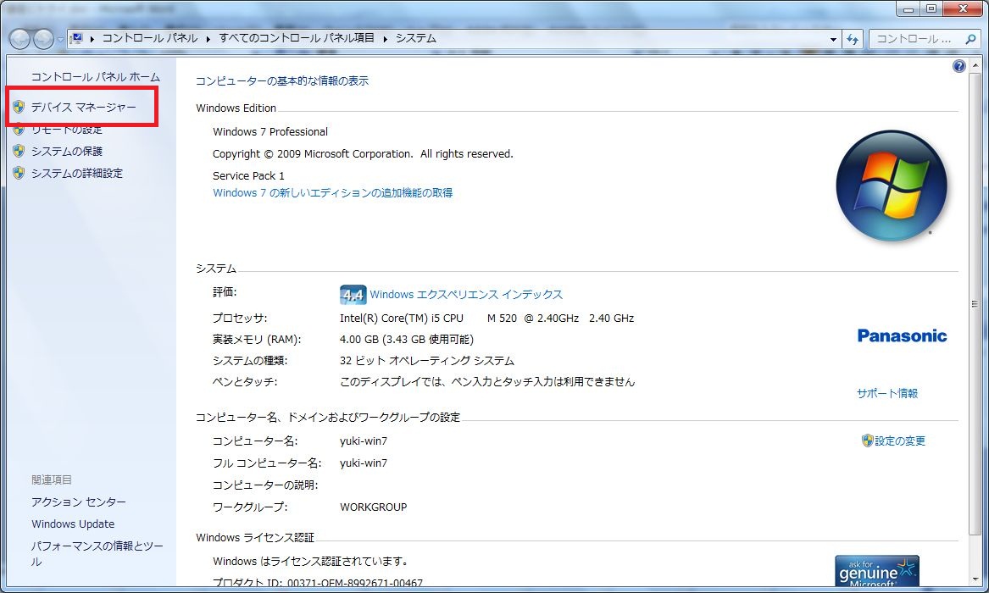Open パフォーマンスの情報とツール link
Screen dimensions: 989x593
(97, 554)
